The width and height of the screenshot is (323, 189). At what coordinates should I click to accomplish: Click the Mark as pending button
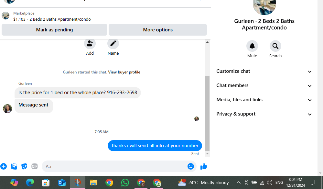point(54,30)
